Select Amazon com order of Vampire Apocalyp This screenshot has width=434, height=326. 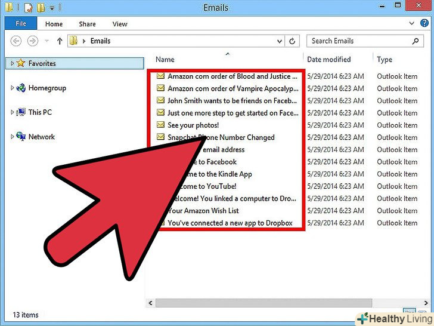click(x=233, y=88)
